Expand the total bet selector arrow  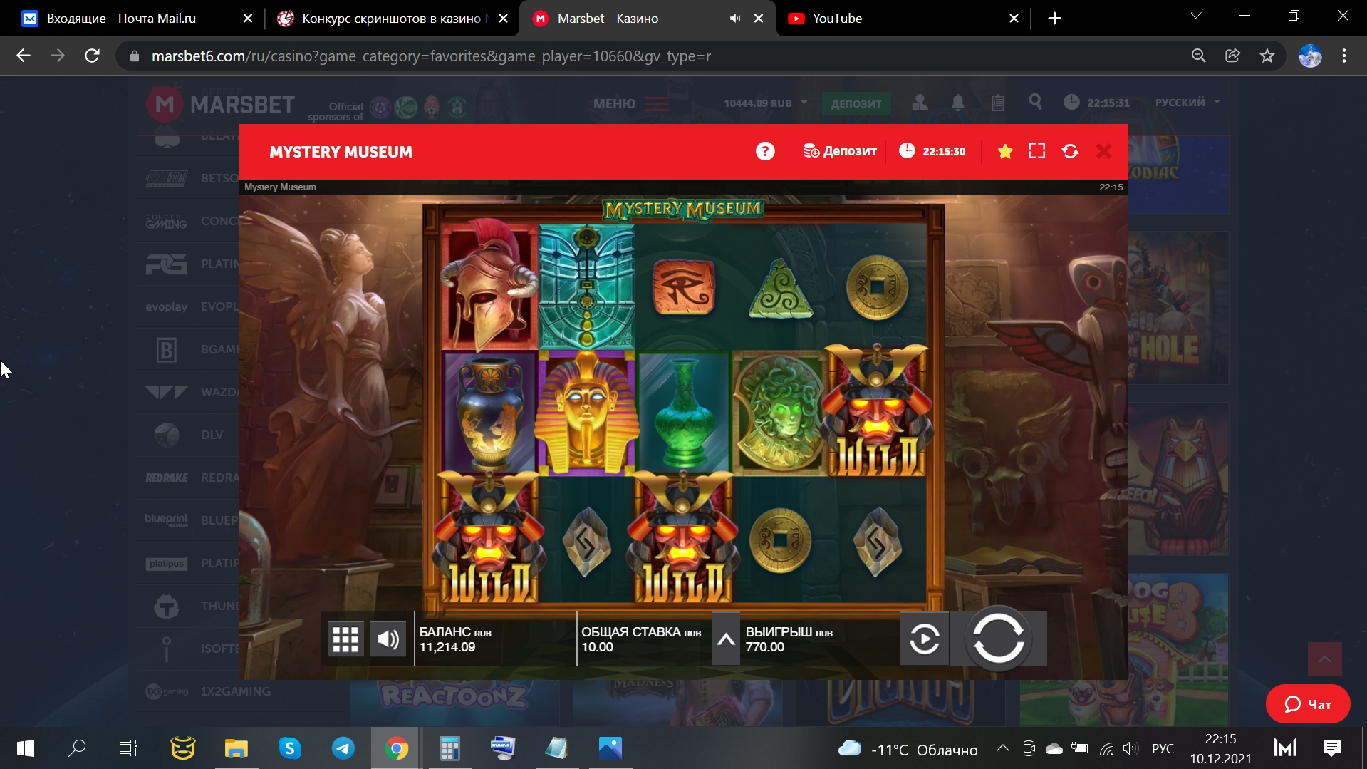coord(726,639)
